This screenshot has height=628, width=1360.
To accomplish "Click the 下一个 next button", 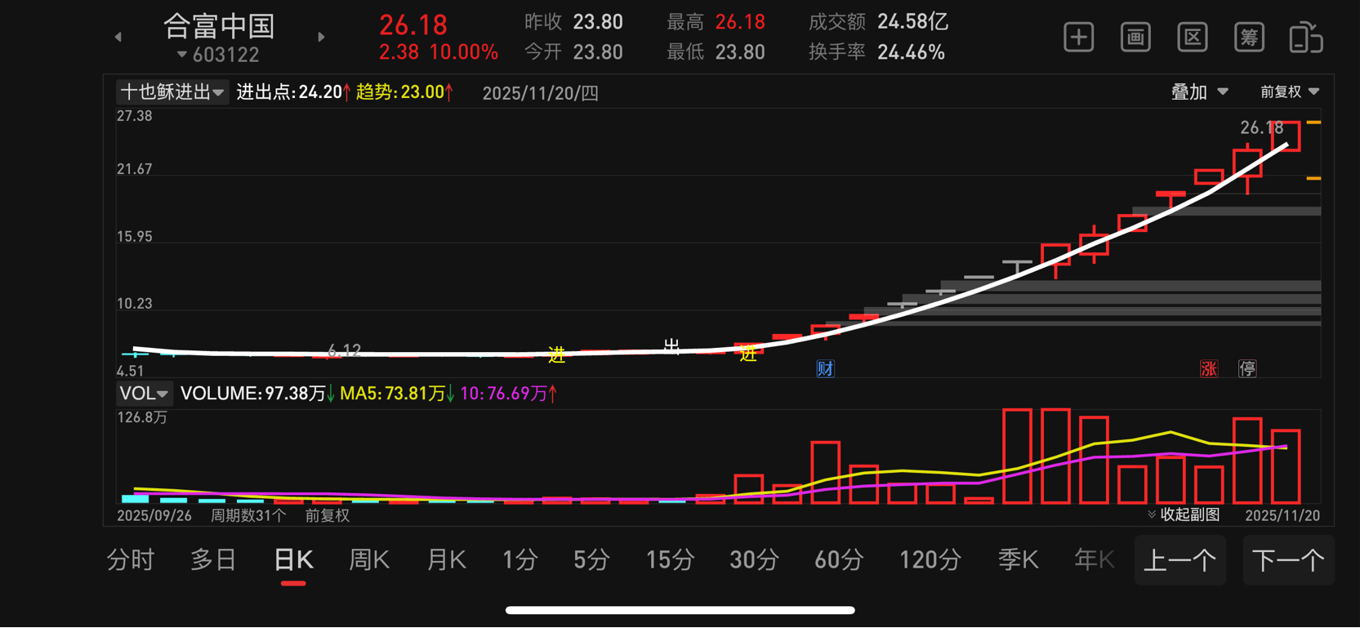I will point(1288,560).
